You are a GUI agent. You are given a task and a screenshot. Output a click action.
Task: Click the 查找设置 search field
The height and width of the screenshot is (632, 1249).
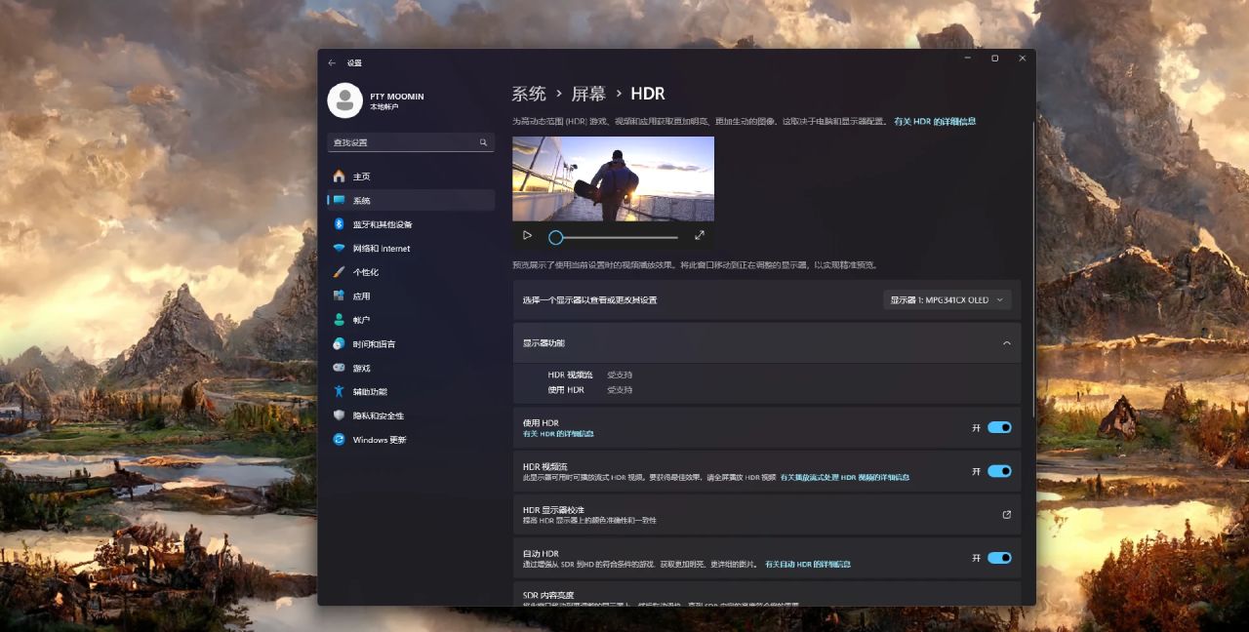pos(411,142)
